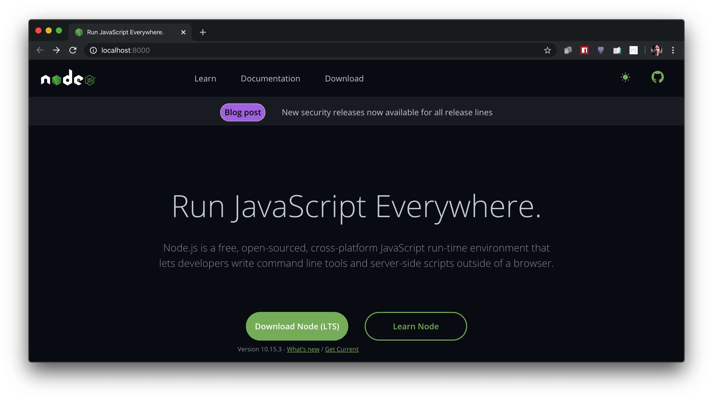Open the purple octocat extension icon
Viewport: 713px width, 400px height.
[x=601, y=50]
